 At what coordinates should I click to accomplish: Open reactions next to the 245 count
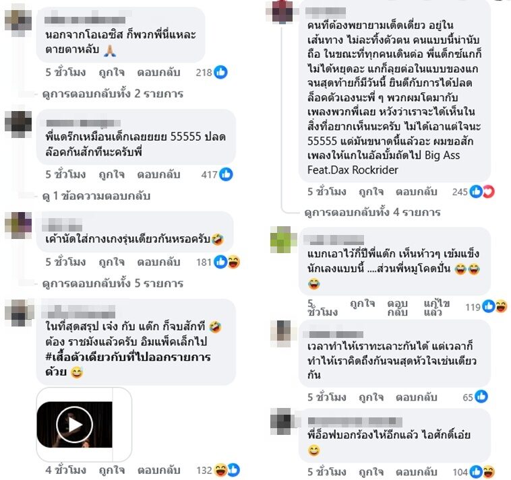click(x=482, y=192)
